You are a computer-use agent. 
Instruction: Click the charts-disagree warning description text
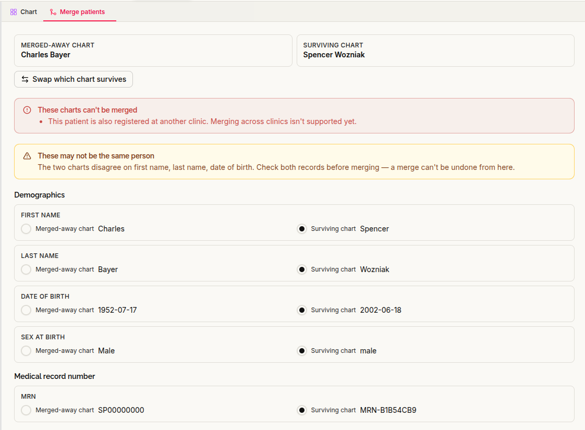pos(276,167)
